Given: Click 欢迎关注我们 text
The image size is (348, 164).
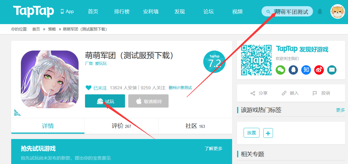Looking at the screenshot, I should (287, 58).
